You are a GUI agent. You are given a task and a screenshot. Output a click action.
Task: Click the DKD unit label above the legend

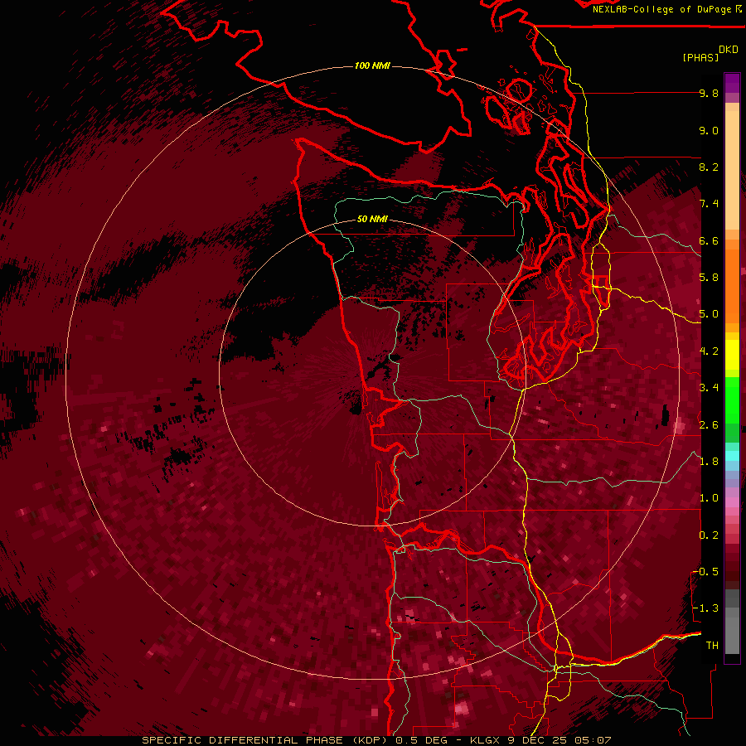pyautogui.click(x=729, y=50)
